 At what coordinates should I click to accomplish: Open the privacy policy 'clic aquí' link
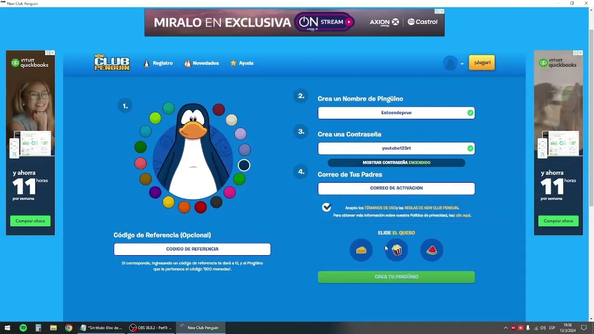(463, 215)
